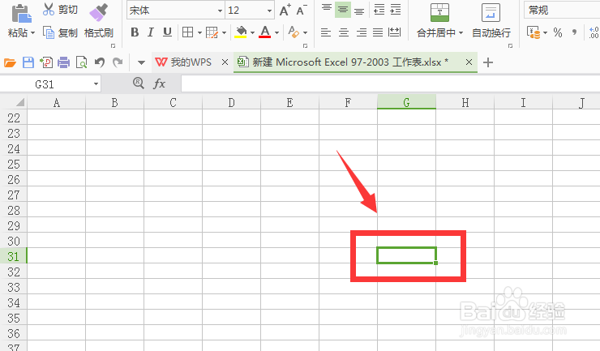Click the decrease indent icon
Screen dimensions: 600x351
pyautogui.click(x=379, y=10)
